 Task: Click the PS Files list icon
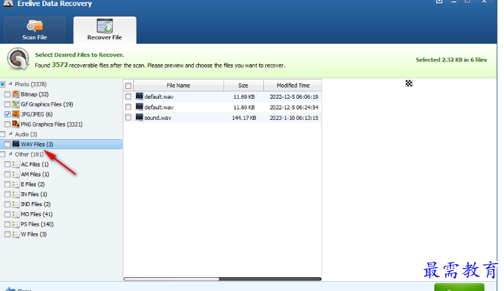coord(16,224)
